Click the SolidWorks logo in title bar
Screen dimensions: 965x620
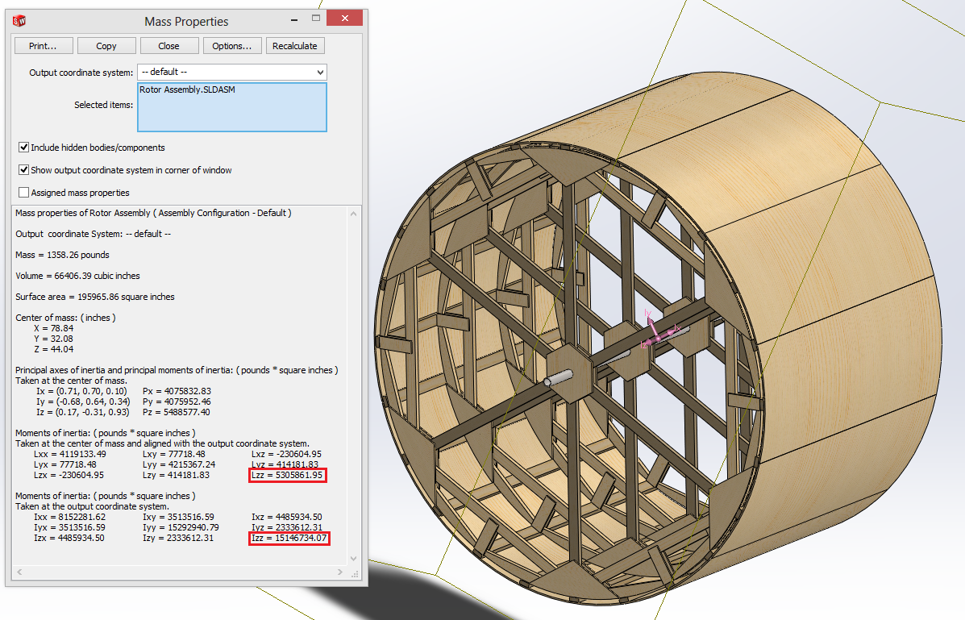click(x=20, y=21)
